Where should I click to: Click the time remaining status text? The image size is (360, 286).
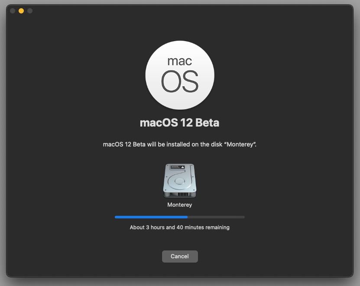pyautogui.click(x=179, y=227)
